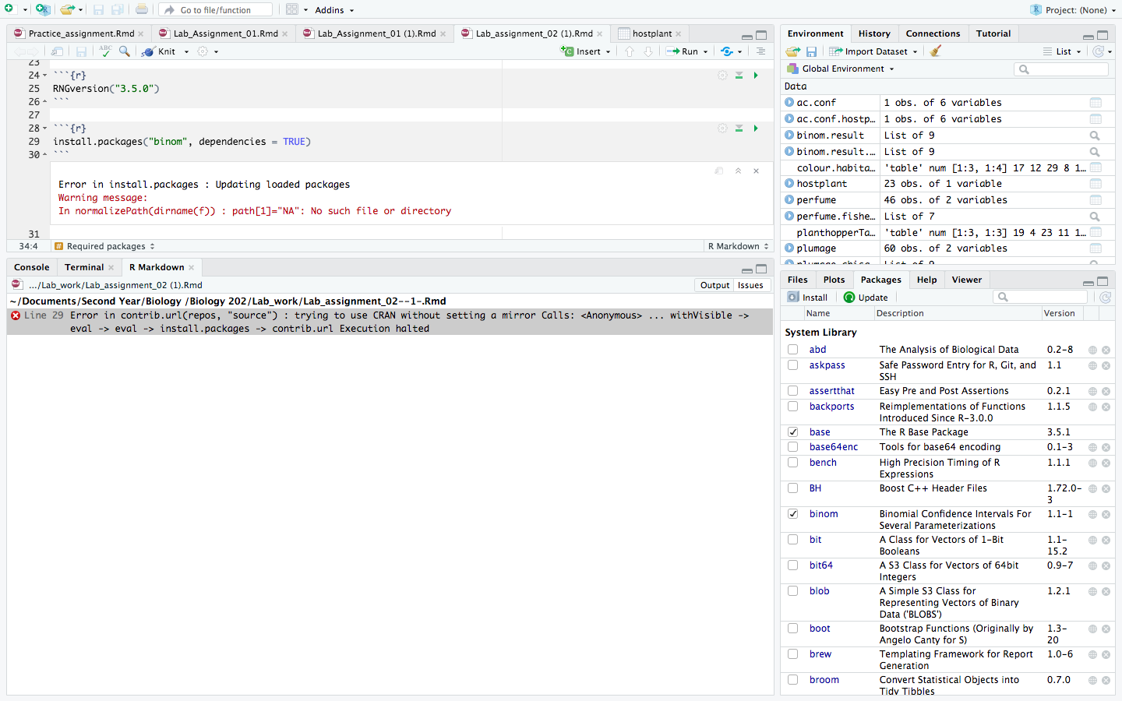Check the assertthat package checkbox
This screenshot has height=701, width=1122.
[x=792, y=391]
